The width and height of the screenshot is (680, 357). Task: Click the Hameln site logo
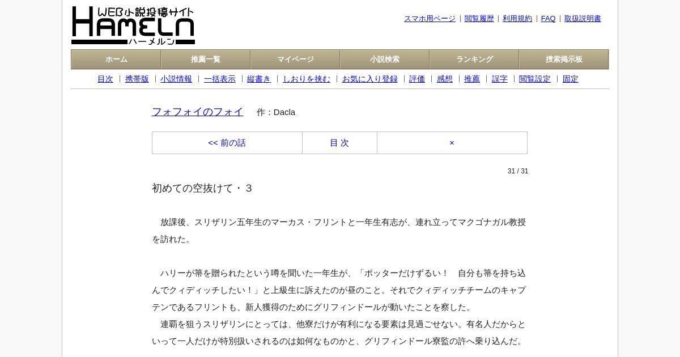[133, 25]
